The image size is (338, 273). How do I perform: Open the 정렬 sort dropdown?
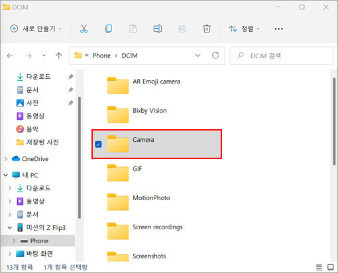coord(244,28)
